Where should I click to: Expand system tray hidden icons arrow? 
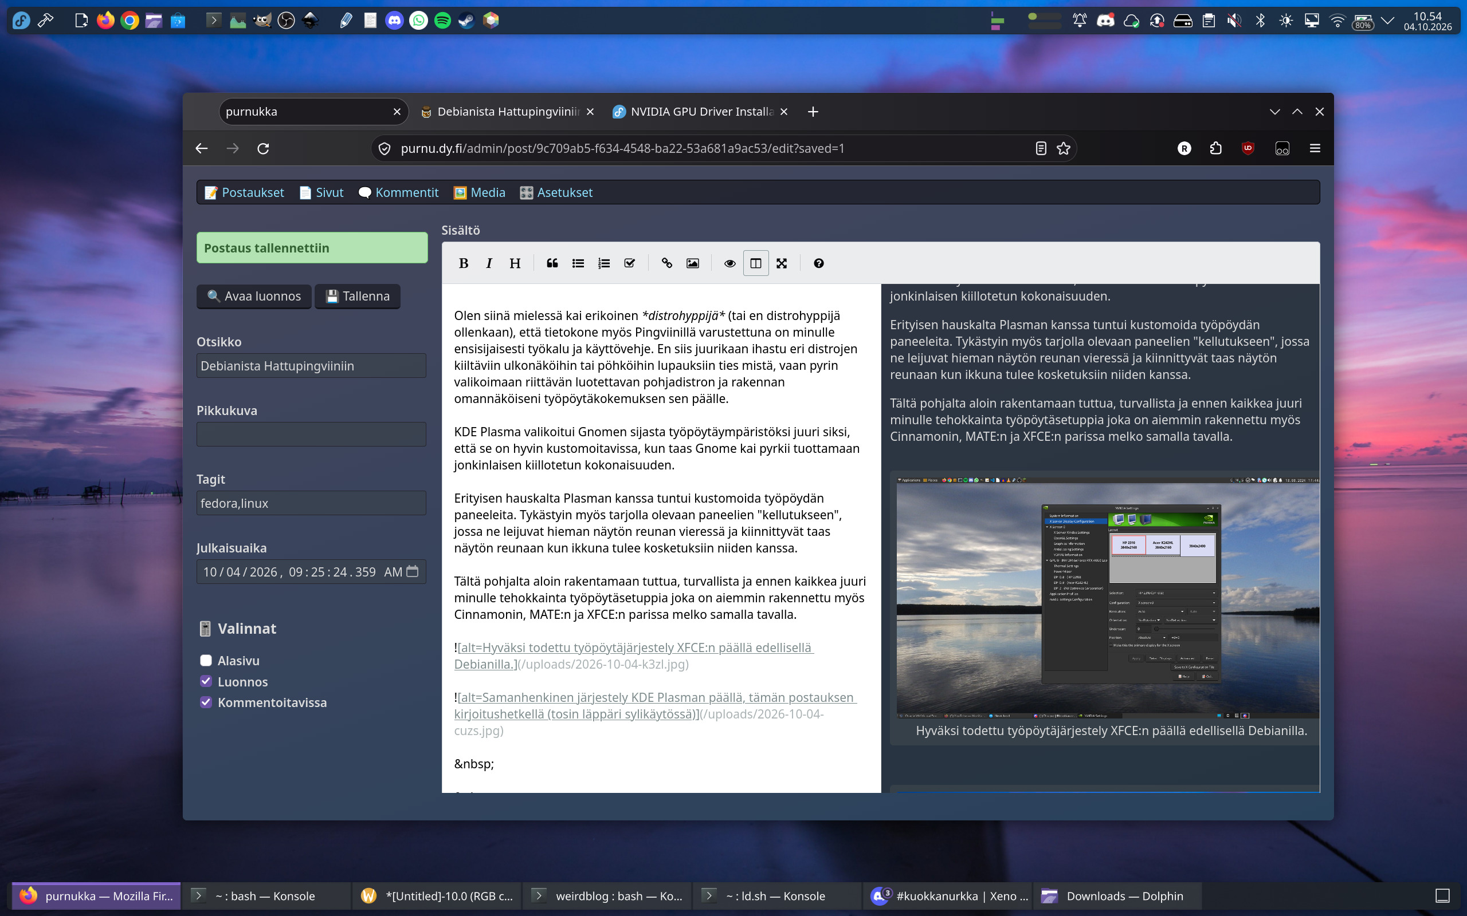coord(1387,21)
